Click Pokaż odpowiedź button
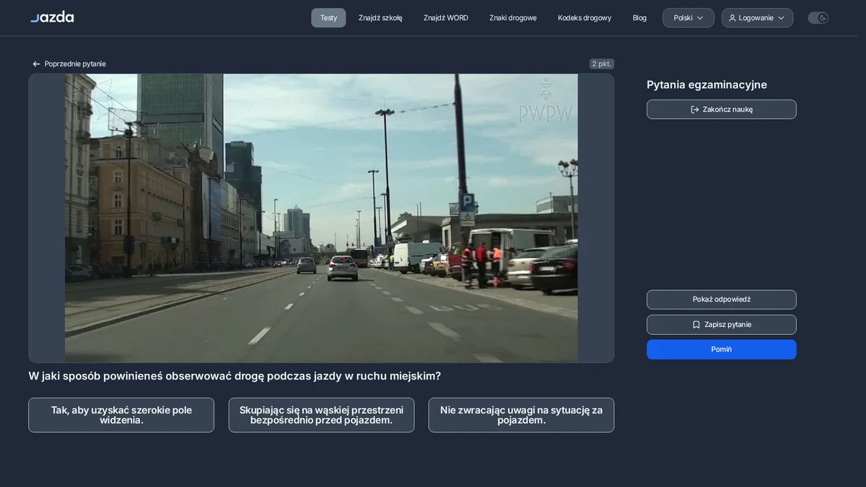The height and width of the screenshot is (487, 866). [722, 299]
